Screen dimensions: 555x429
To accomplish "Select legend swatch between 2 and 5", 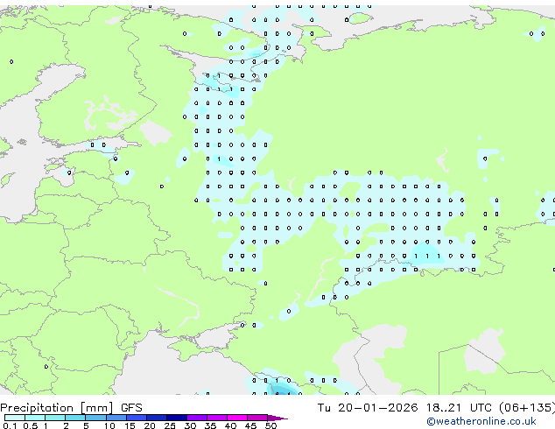I will (x=75, y=418).
